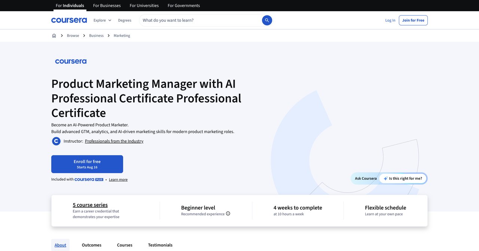Click the Coursera partner logo above the title
479x251 pixels.
[71, 61]
